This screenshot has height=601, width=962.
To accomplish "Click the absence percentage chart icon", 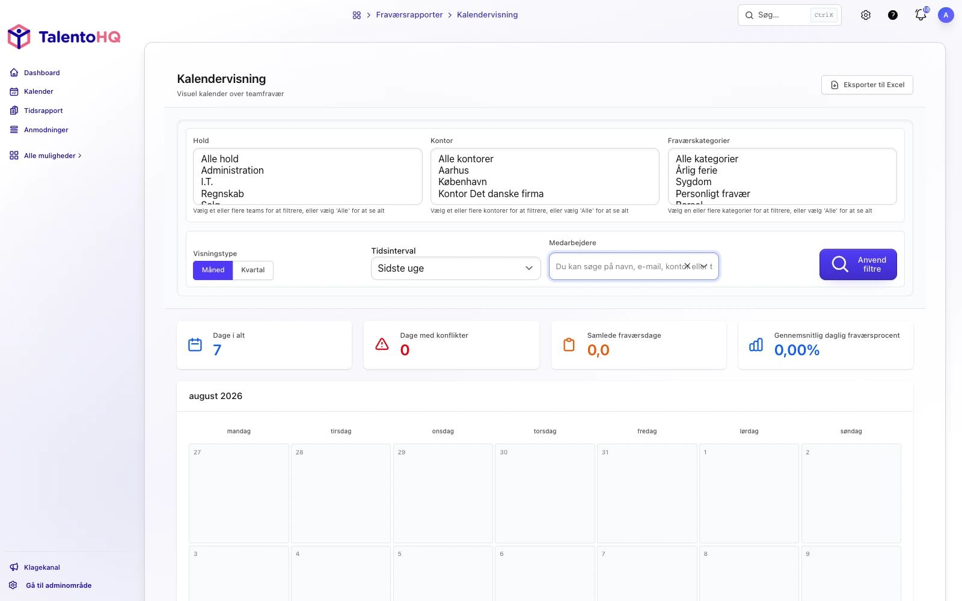I will (756, 345).
